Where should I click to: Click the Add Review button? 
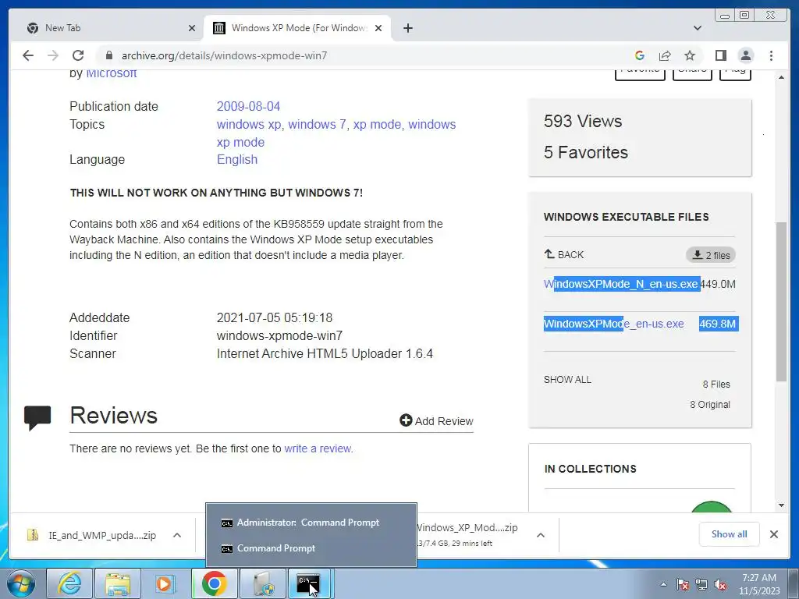pos(436,420)
